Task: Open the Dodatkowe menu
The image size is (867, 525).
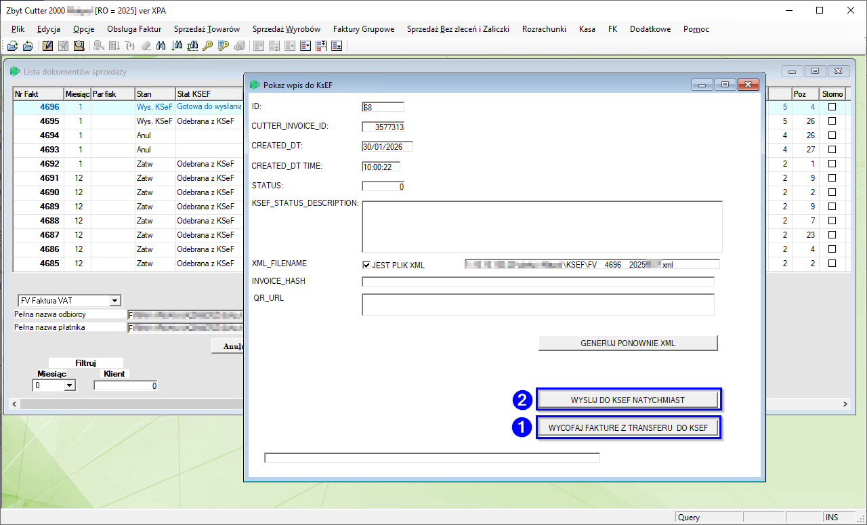Action: coord(650,29)
